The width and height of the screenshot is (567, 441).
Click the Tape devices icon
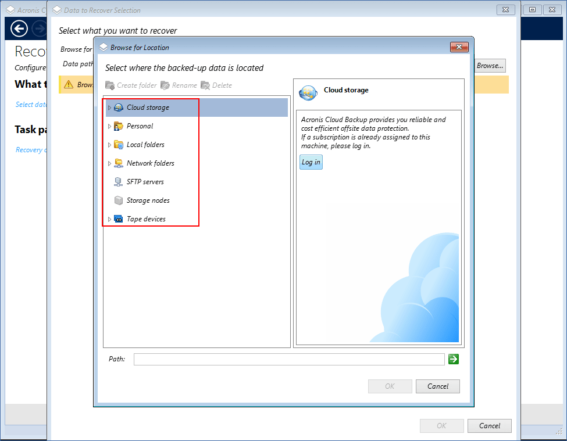tap(119, 219)
